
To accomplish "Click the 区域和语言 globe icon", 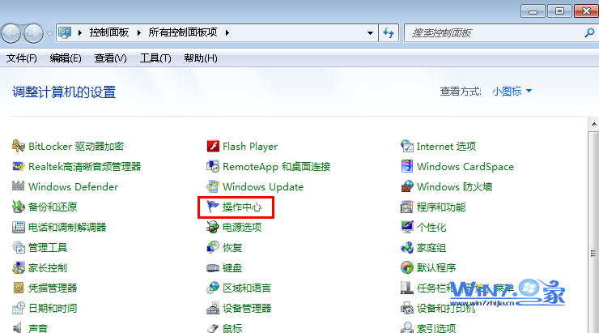I will pos(213,288).
